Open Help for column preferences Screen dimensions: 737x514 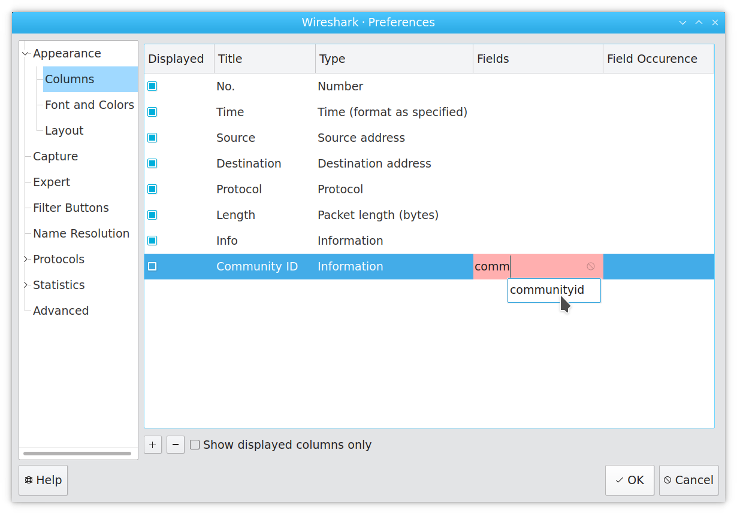click(43, 480)
